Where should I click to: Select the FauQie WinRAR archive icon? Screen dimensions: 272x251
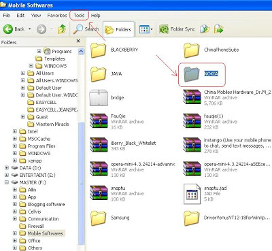99,121
